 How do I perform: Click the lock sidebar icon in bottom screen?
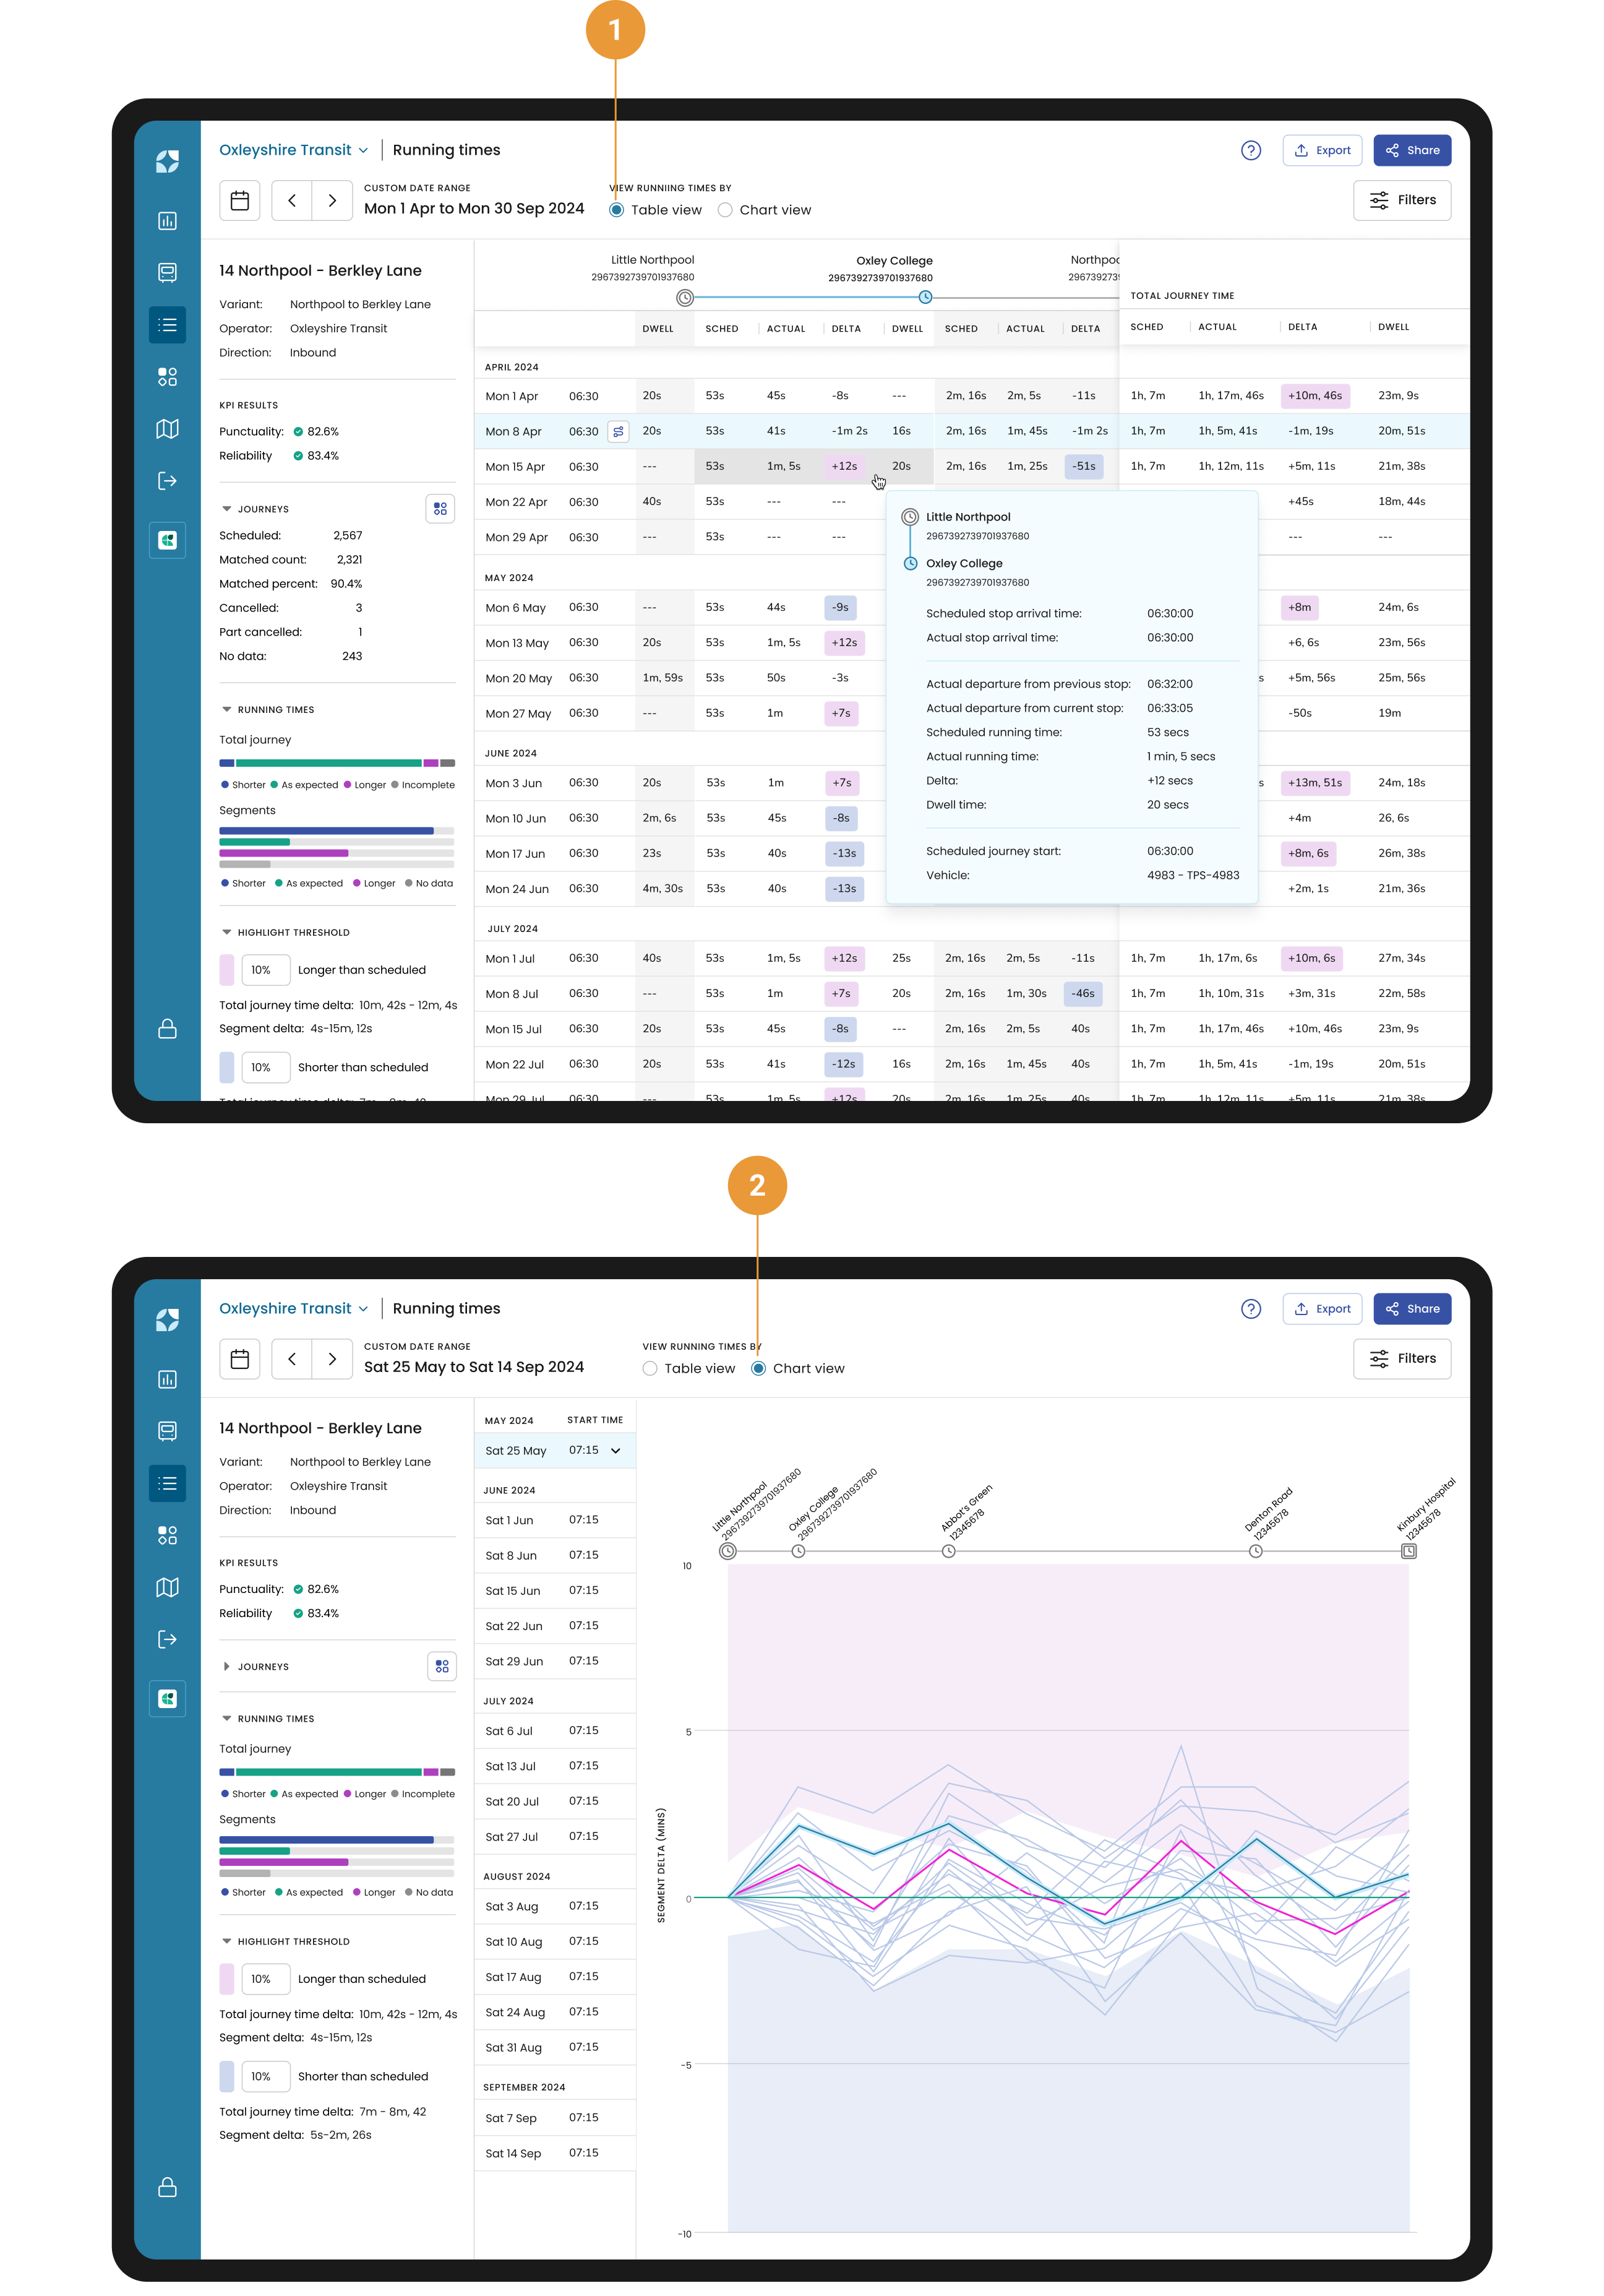coord(168,2187)
